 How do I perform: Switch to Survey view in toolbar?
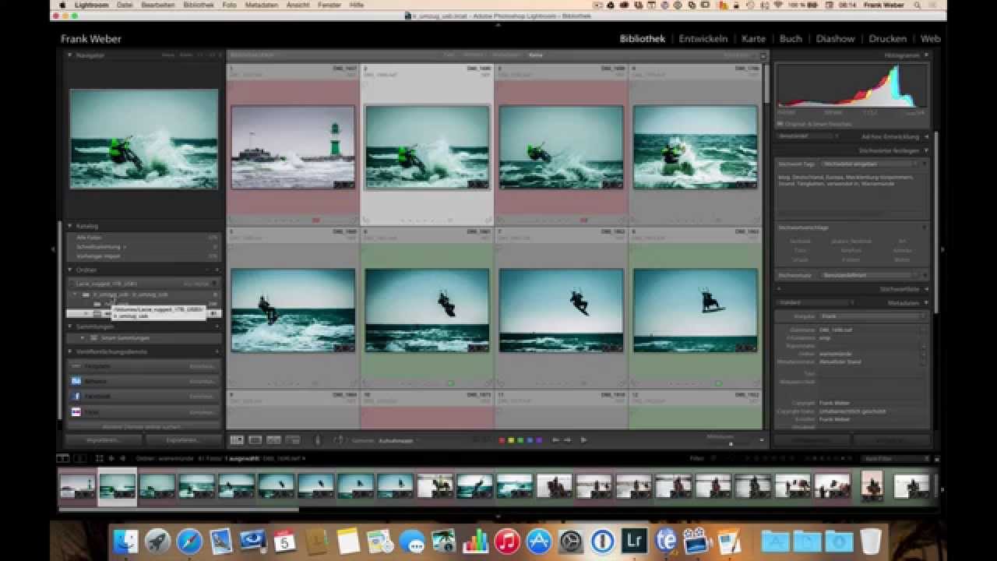[x=293, y=440]
